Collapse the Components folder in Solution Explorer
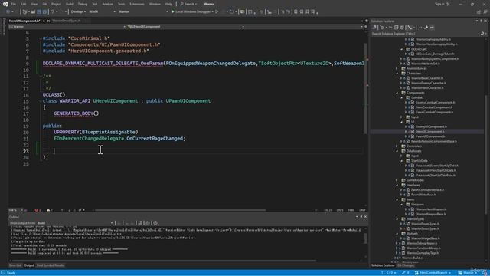The image size is (490, 276). click(x=397, y=93)
